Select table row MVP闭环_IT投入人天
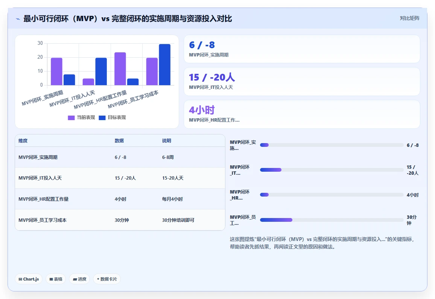 120,178
